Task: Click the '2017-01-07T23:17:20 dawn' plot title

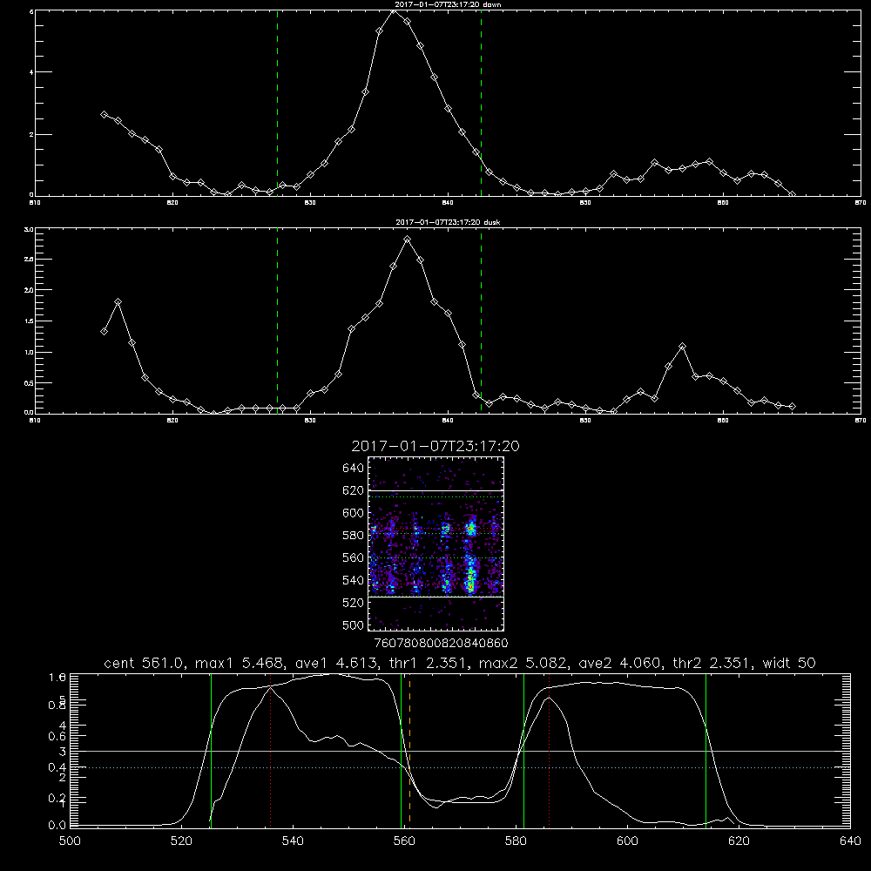Action: [448, 4]
